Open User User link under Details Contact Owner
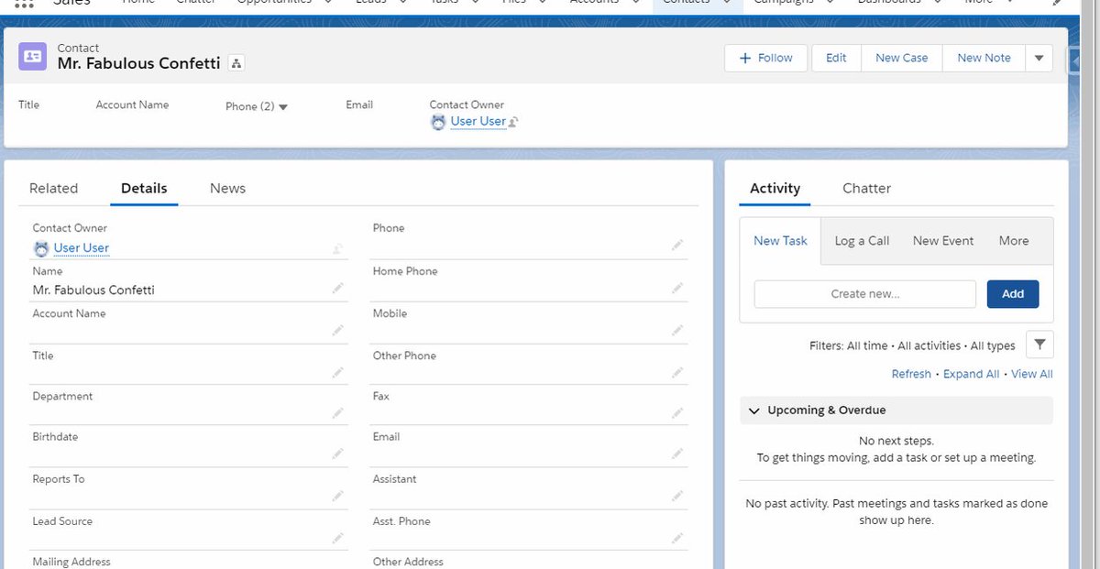The image size is (1100, 569). coord(82,248)
